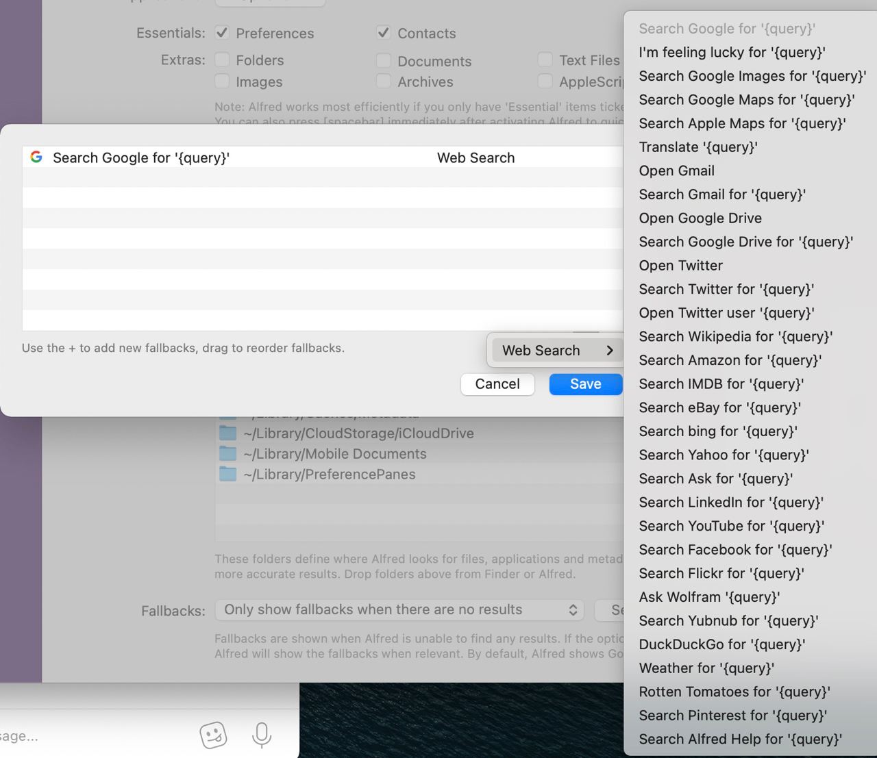Click the Mobile Documents folder icon
Screen dimensions: 877x758
point(227,454)
